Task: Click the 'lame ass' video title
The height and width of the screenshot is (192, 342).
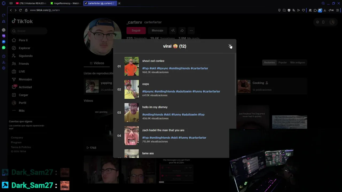Action: [x=148, y=153]
